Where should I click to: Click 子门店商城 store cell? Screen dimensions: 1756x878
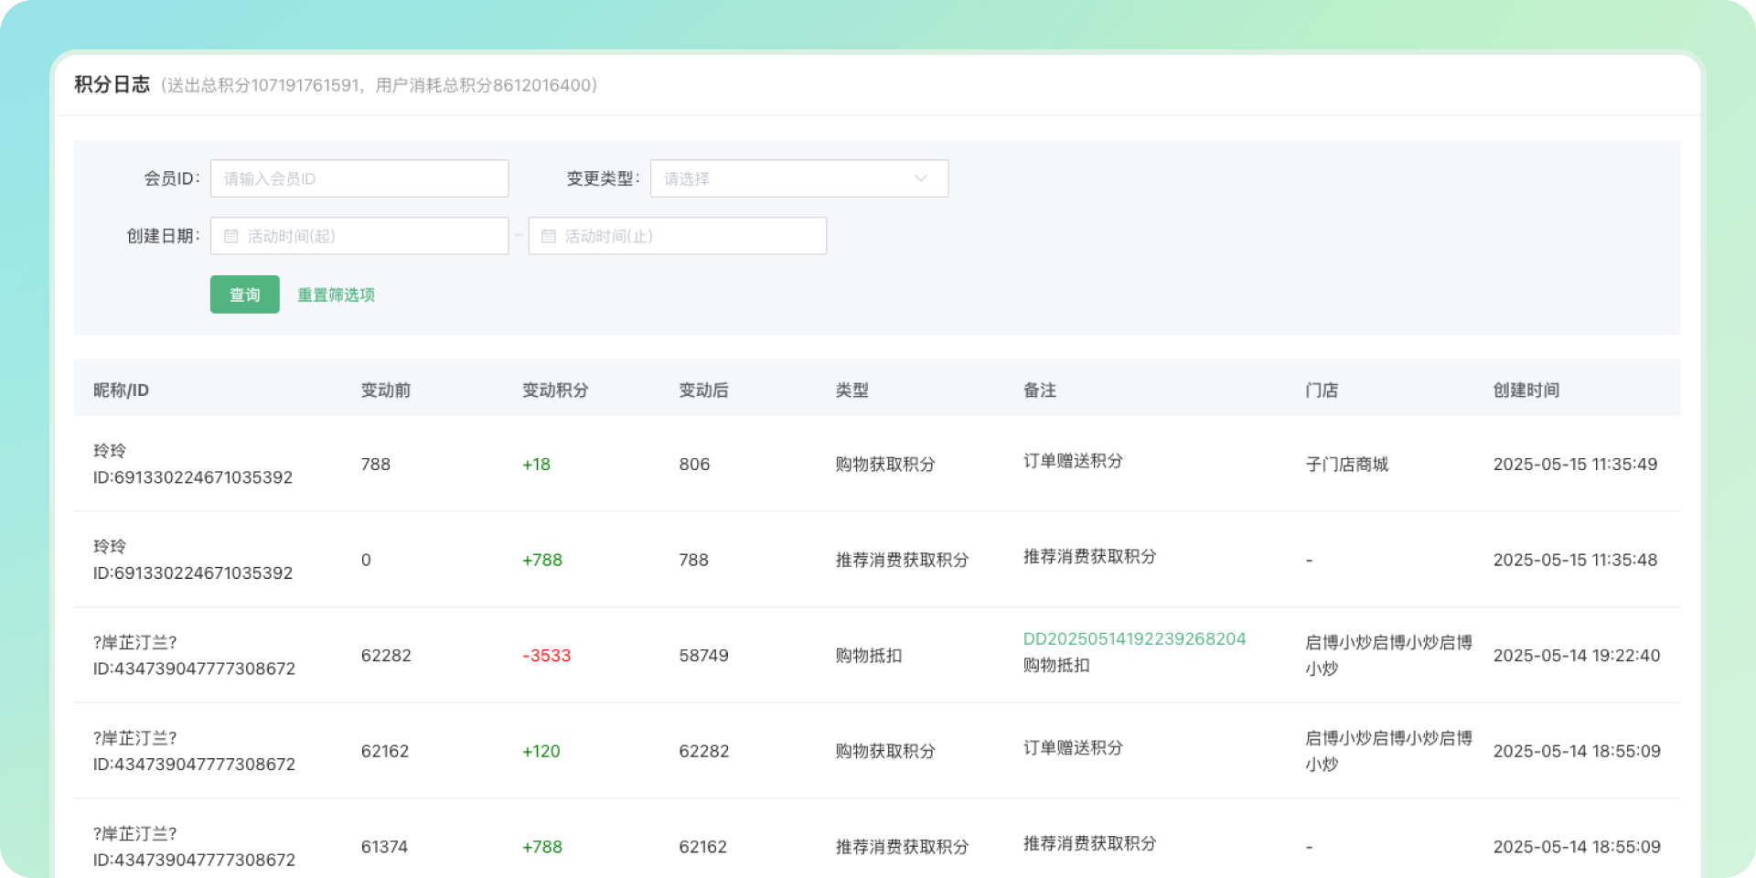(1347, 465)
